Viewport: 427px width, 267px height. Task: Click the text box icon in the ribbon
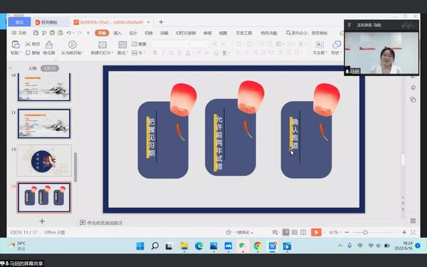[x=320, y=45]
